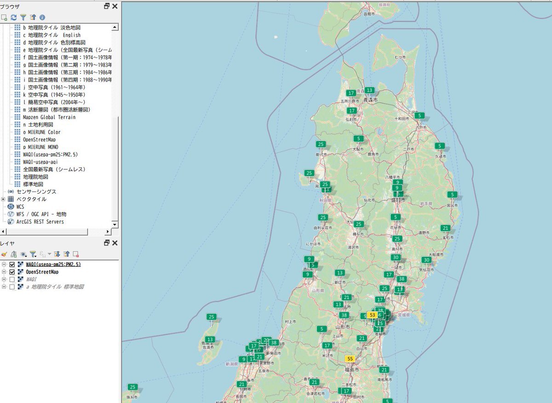Open the layer visibility eye dropdown
Image resolution: width=552 pixels, height=403 pixels.
pyautogui.click(x=23, y=254)
